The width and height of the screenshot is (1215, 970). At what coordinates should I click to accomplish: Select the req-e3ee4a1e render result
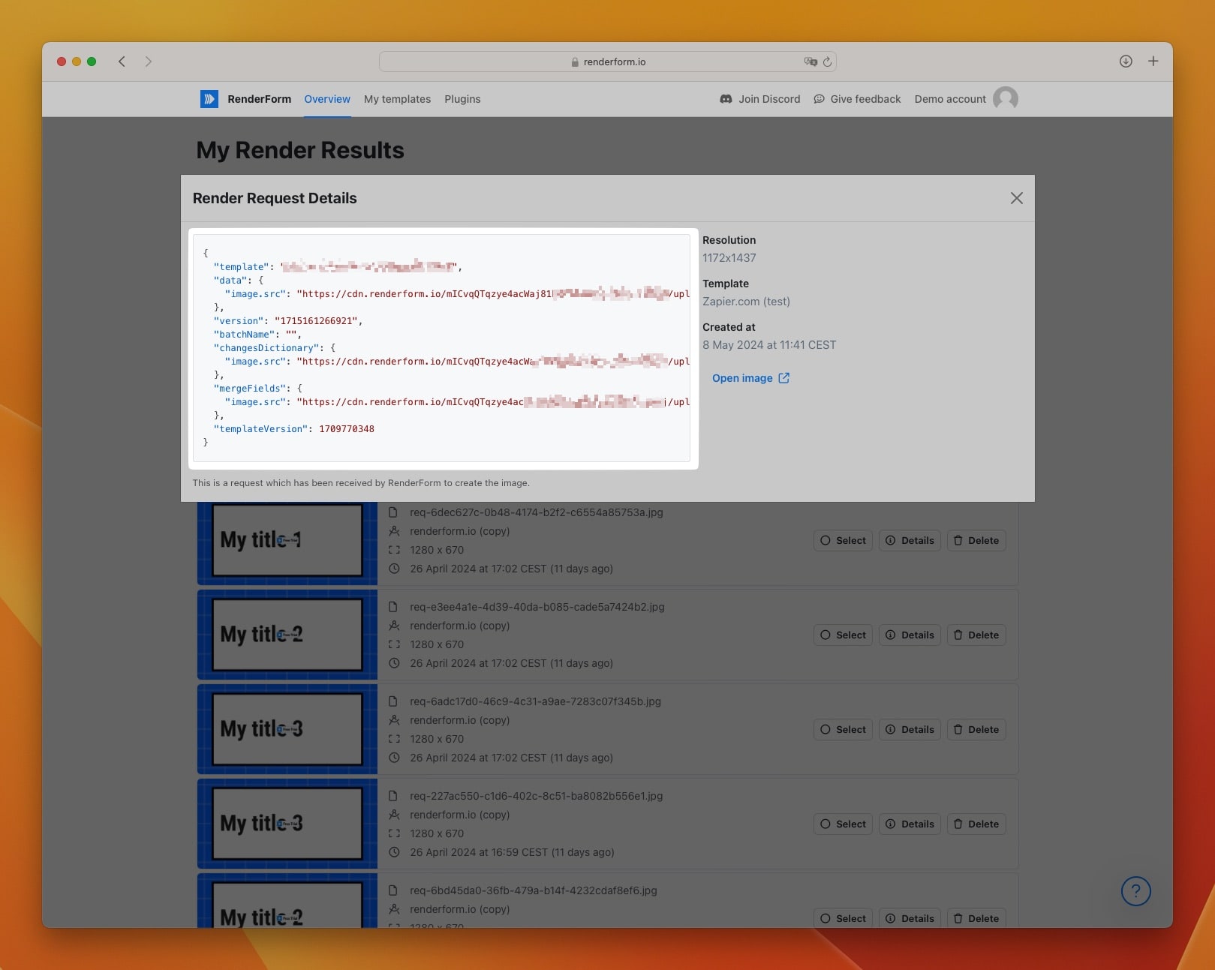pos(843,635)
